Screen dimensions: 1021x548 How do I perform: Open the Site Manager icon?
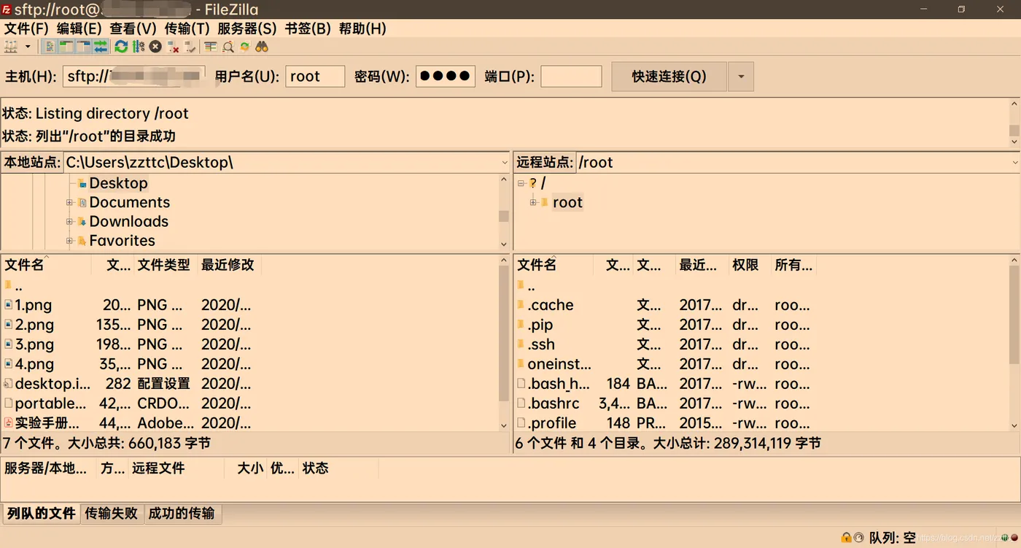11,47
